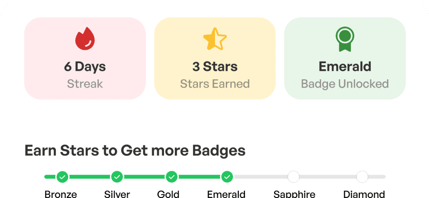The width and height of the screenshot is (429, 198).
Task: Click the Diamond badge label
Action: (364, 194)
